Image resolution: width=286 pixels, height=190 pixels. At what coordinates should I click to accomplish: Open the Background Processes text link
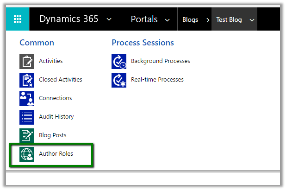[x=160, y=61]
